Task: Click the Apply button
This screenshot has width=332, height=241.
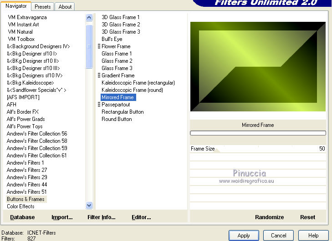Action: click(x=244, y=236)
